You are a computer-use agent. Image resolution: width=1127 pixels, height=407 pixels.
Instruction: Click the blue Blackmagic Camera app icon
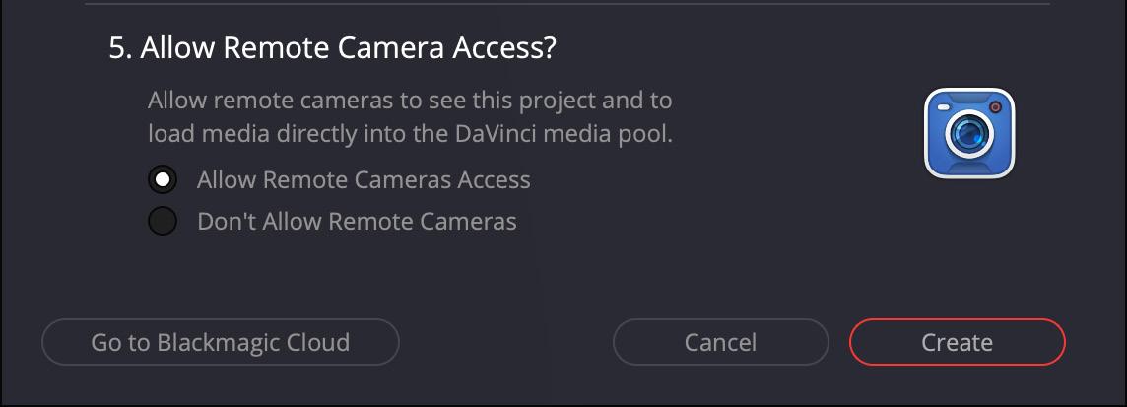(x=969, y=133)
